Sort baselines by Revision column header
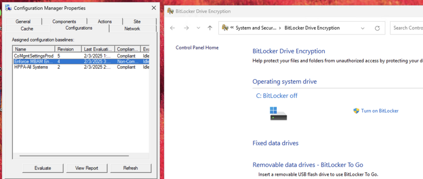The width and height of the screenshot is (423, 179). (x=68, y=49)
